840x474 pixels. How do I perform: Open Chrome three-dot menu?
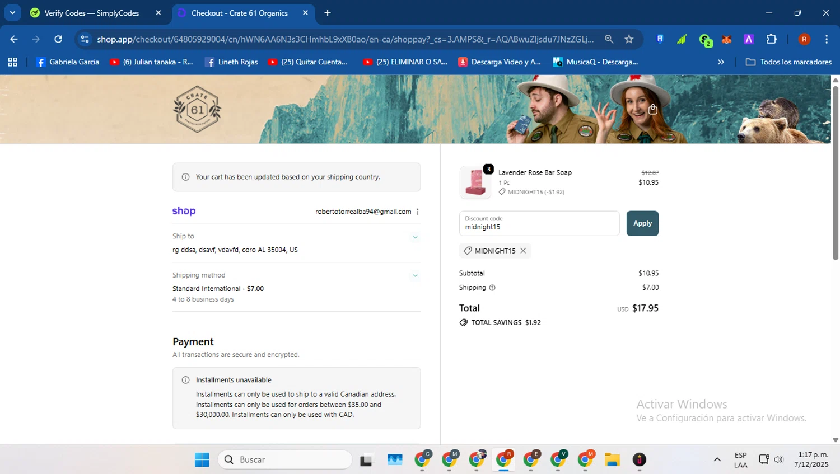[827, 39]
